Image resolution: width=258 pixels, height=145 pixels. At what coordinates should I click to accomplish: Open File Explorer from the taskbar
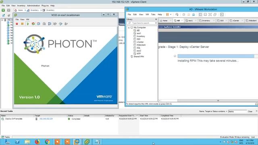(x=27, y=141)
